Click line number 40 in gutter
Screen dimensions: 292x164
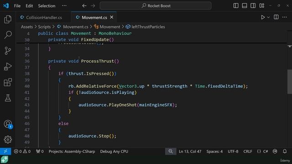pyautogui.click(x=27, y=86)
